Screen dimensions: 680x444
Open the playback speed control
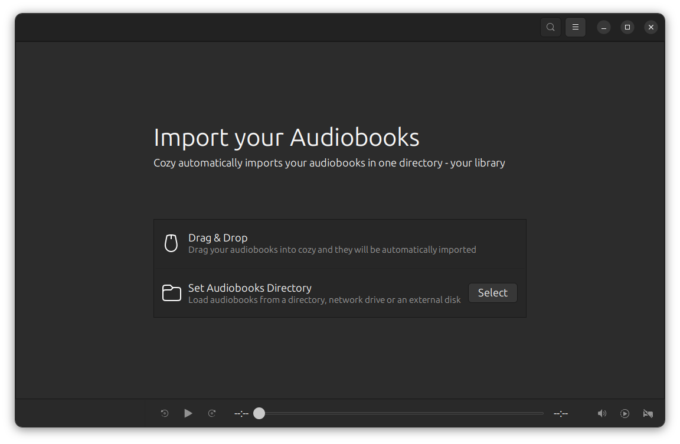click(x=625, y=413)
